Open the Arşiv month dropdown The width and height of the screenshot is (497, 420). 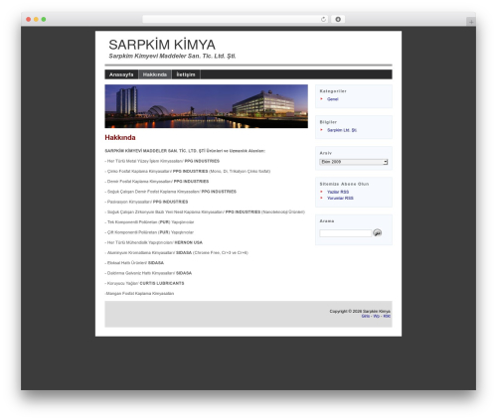coord(354,162)
